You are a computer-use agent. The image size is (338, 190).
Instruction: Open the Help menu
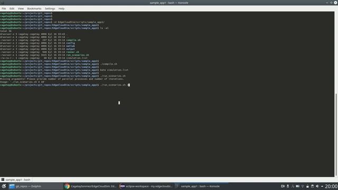(x=61, y=8)
